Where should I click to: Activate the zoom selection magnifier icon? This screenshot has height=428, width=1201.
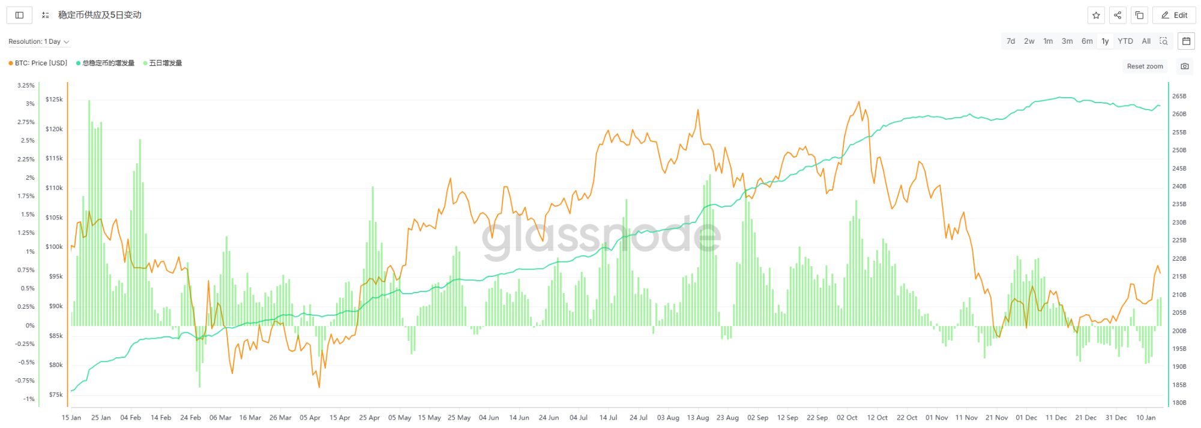tap(1163, 41)
